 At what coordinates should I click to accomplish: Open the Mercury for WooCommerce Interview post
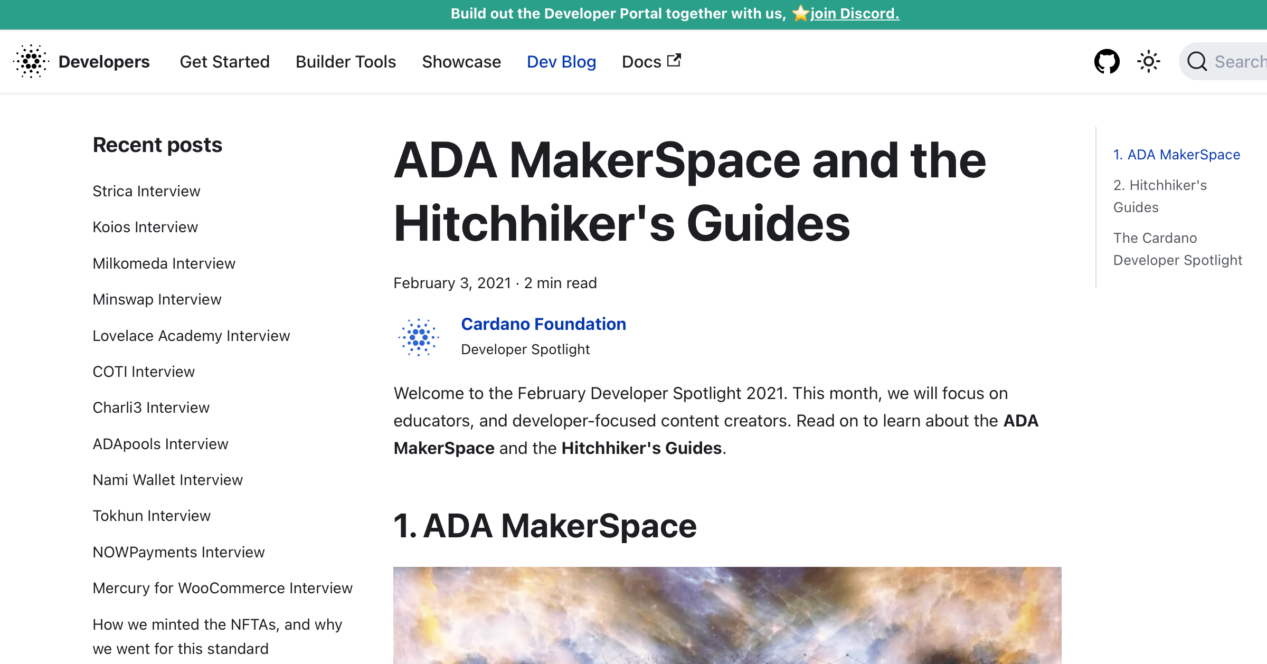[x=222, y=588]
